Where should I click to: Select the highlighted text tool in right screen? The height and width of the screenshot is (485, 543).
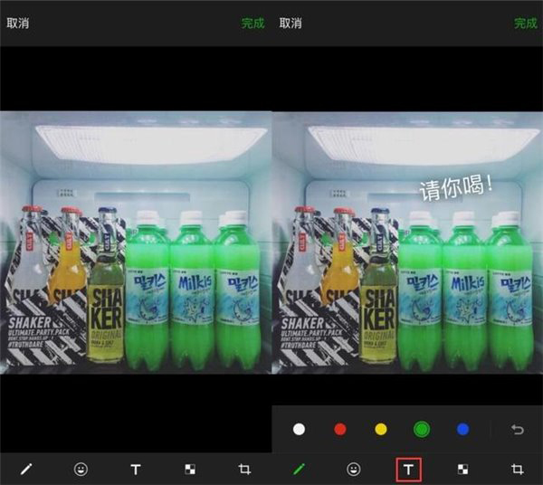click(409, 470)
